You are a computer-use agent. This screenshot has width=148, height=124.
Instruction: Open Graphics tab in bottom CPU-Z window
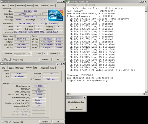pyautogui.click(x=44, y=68)
